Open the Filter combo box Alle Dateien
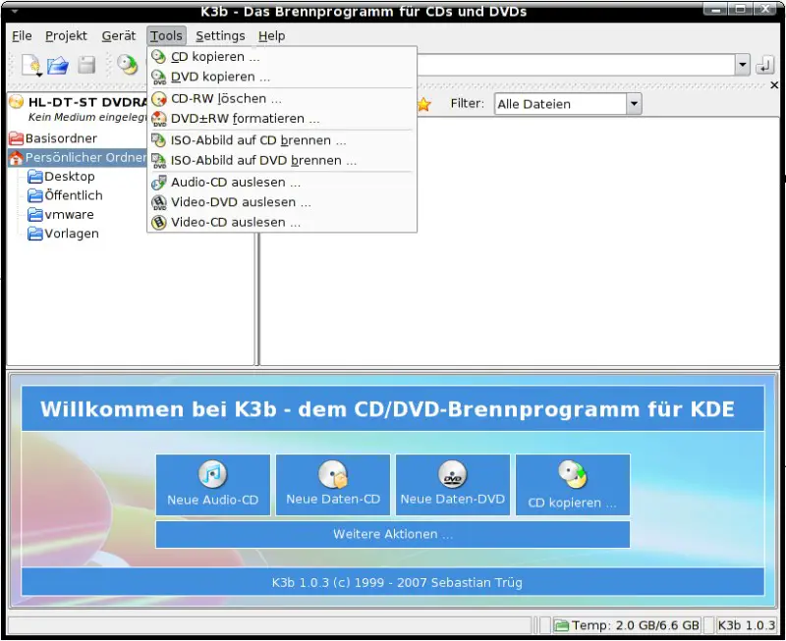Image resolution: width=786 pixels, height=641 pixels. 568,104
